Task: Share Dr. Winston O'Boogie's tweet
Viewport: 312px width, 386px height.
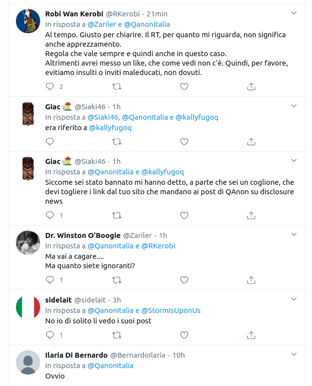Action: (x=251, y=280)
